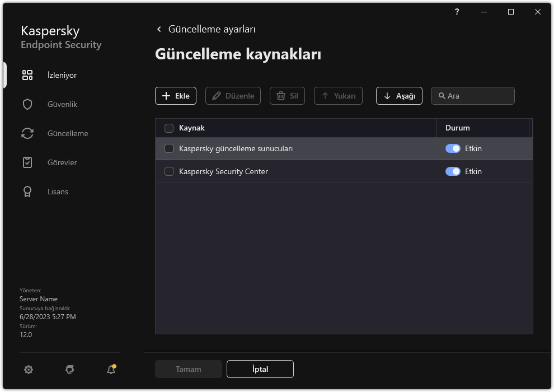Open application settings via gear icon
Image resolution: width=554 pixels, height=392 pixels.
[29, 370]
